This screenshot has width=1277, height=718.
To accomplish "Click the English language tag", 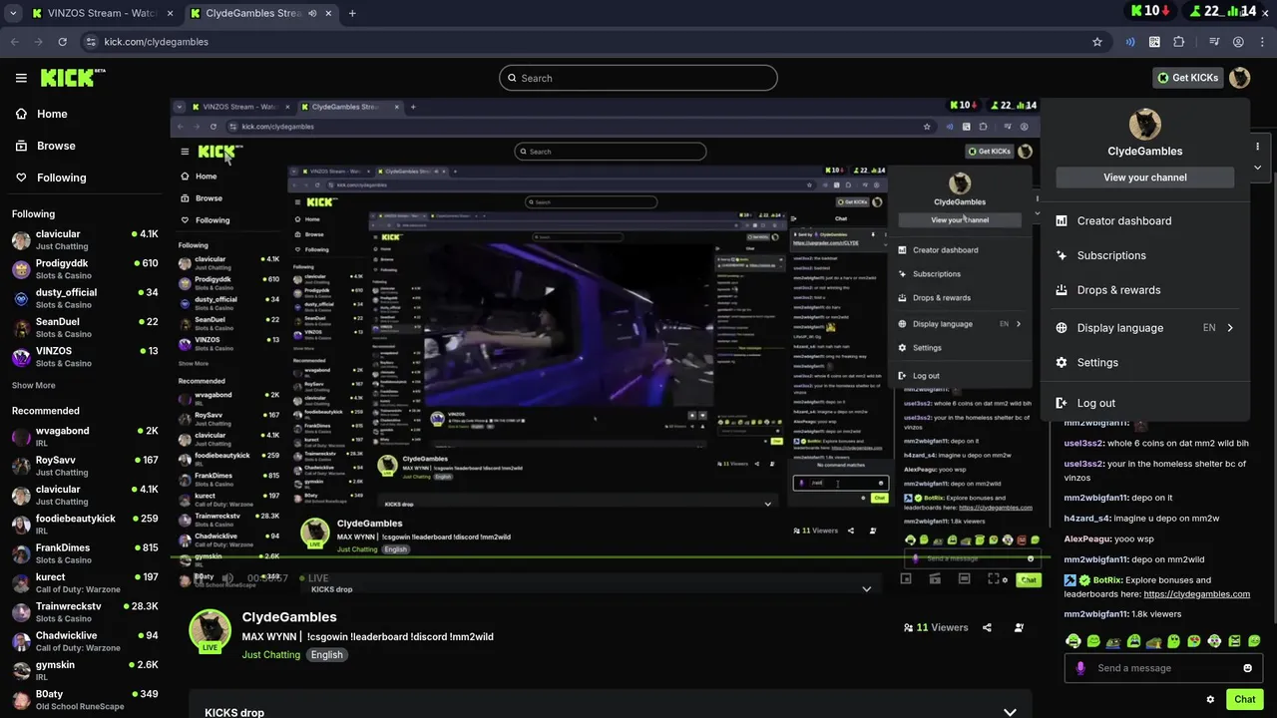I will point(326,655).
